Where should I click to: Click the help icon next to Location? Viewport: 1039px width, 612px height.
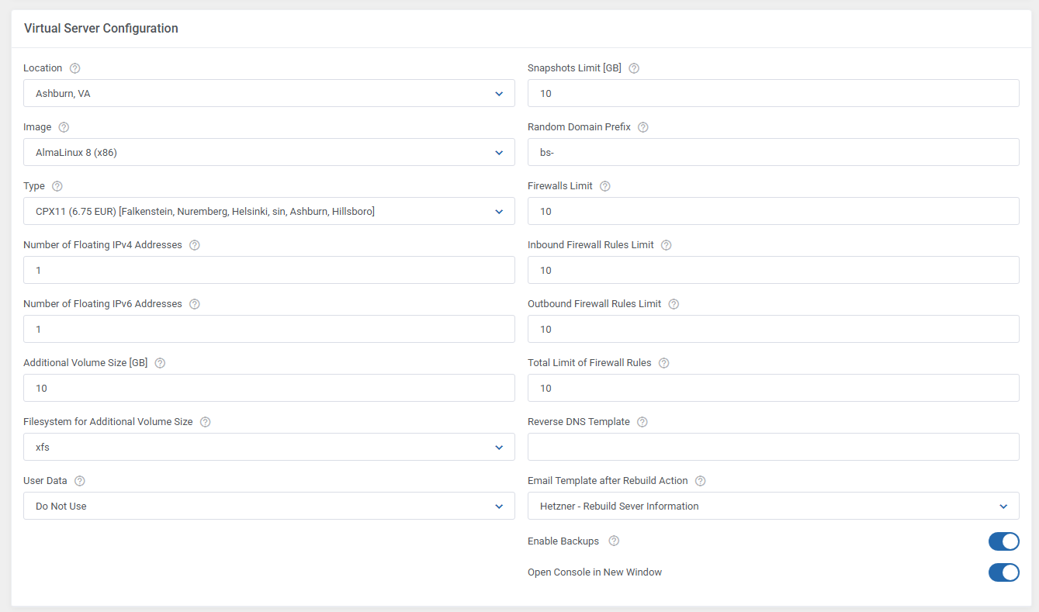point(75,68)
